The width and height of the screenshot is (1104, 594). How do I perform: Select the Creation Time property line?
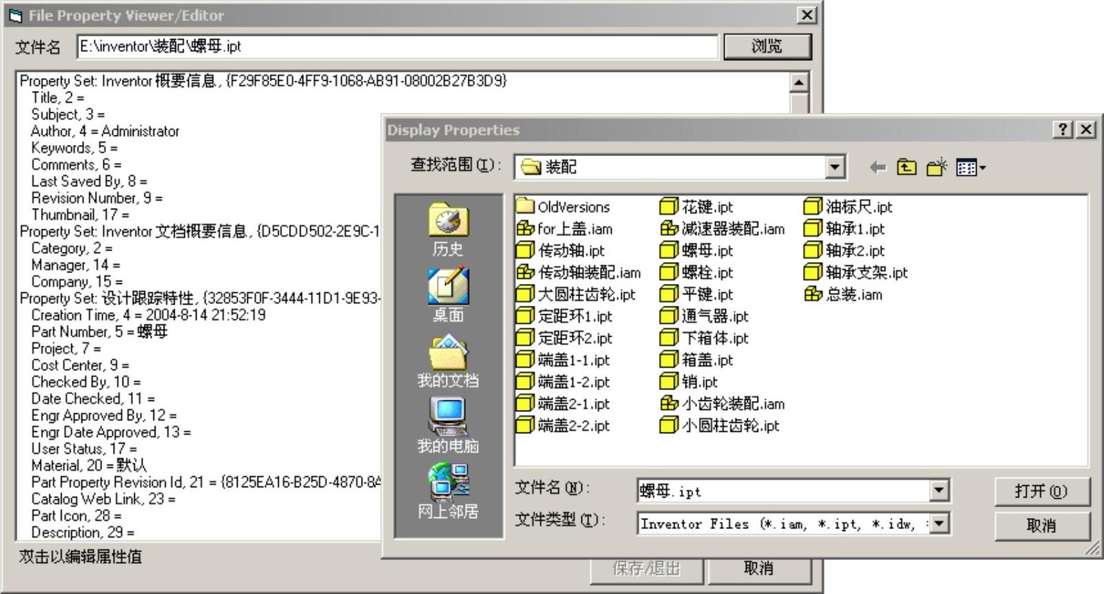148,315
